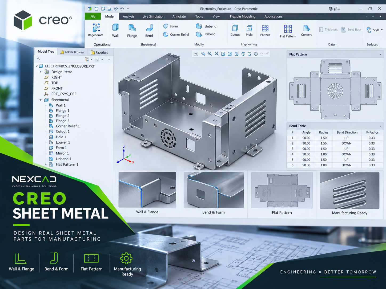The height and width of the screenshot is (289, 386).
Task: Click the ptc logo in title bar
Action: pyautogui.click(x=334, y=9)
